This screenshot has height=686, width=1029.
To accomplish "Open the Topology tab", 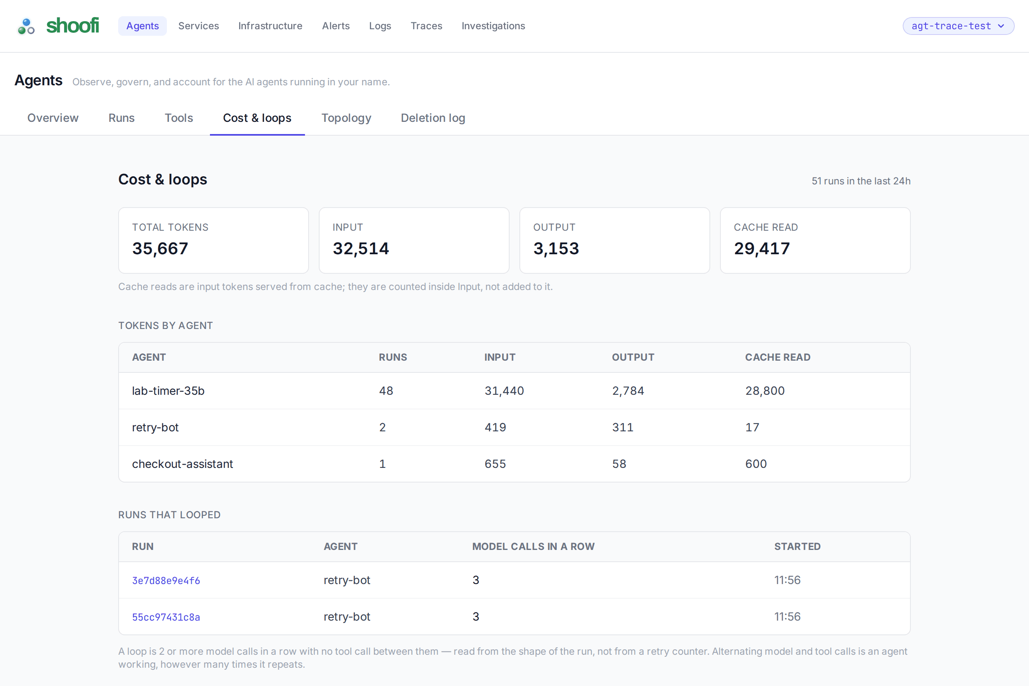I will [x=346, y=118].
